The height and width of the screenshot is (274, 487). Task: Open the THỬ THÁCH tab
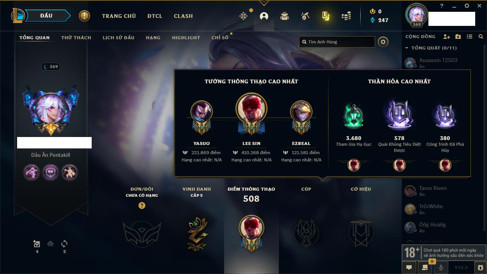pos(76,38)
